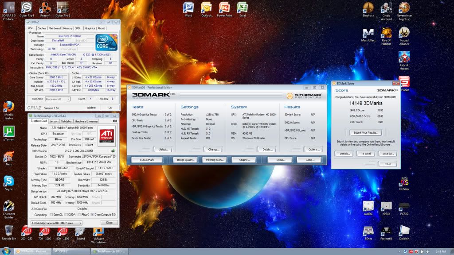Toggle DirectCompute 5.0 checkbox
This screenshot has width=454, height=255.
tap(92, 215)
